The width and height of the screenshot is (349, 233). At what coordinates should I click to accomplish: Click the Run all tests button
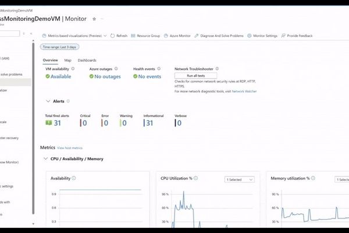coord(195,76)
